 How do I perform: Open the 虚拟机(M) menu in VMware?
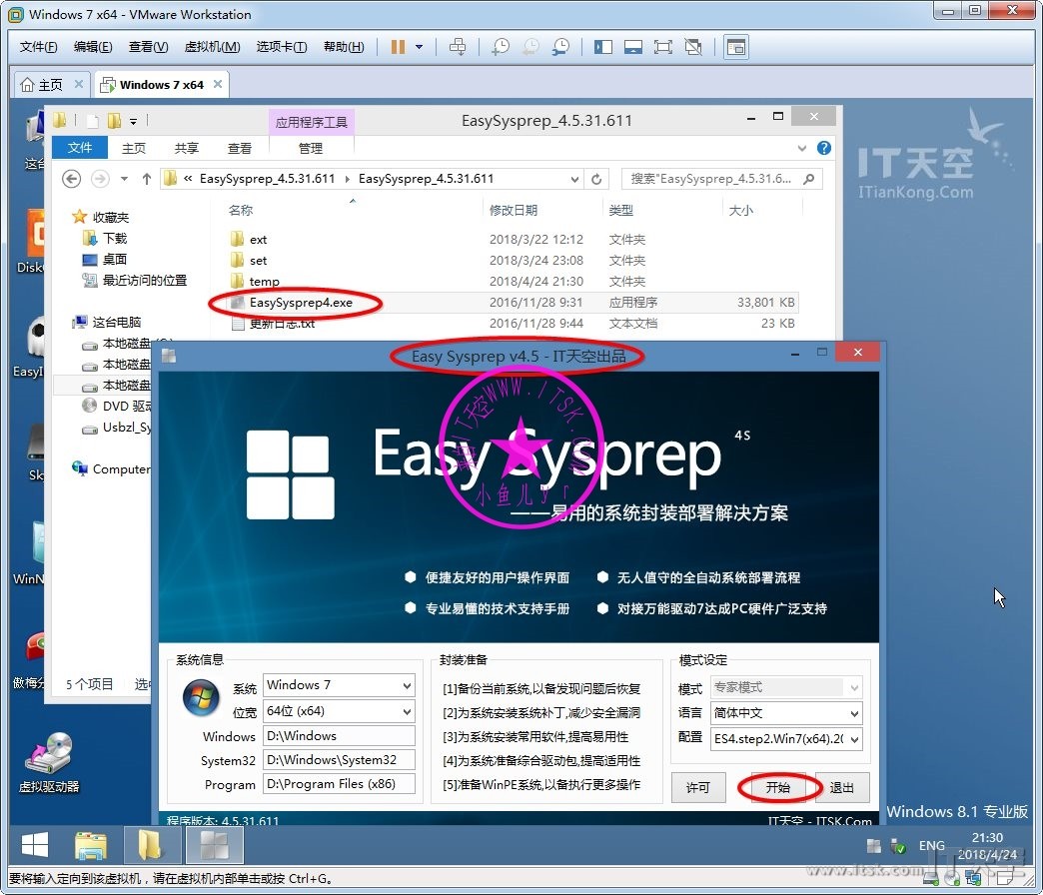click(x=212, y=47)
